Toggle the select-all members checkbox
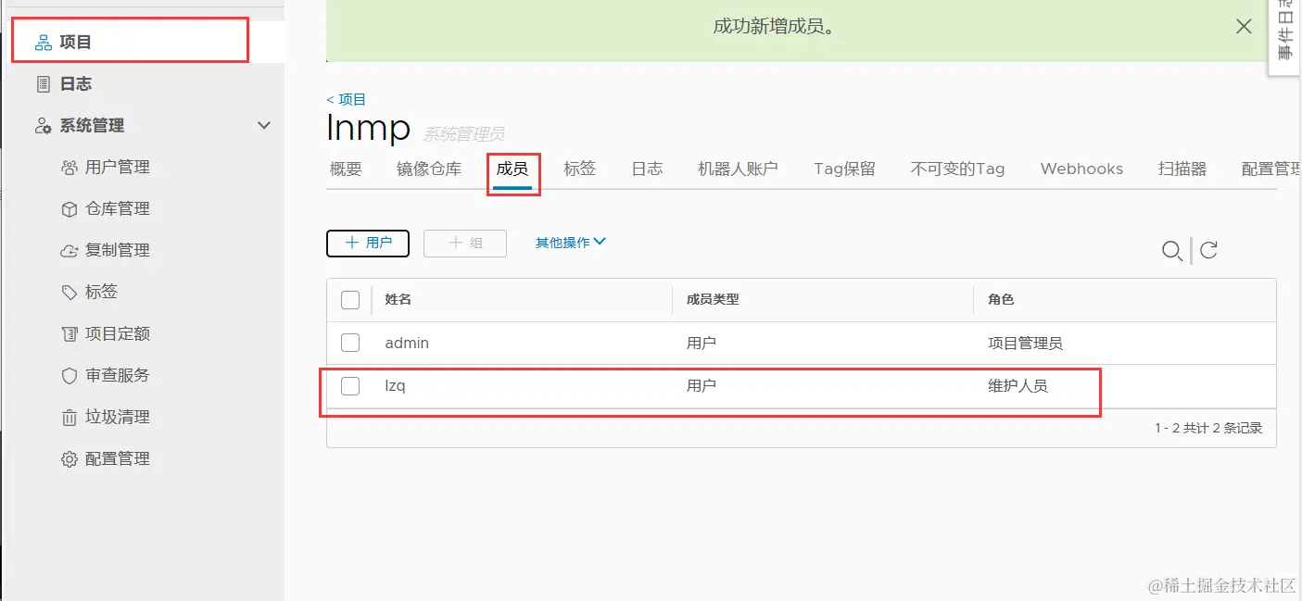 [x=350, y=300]
